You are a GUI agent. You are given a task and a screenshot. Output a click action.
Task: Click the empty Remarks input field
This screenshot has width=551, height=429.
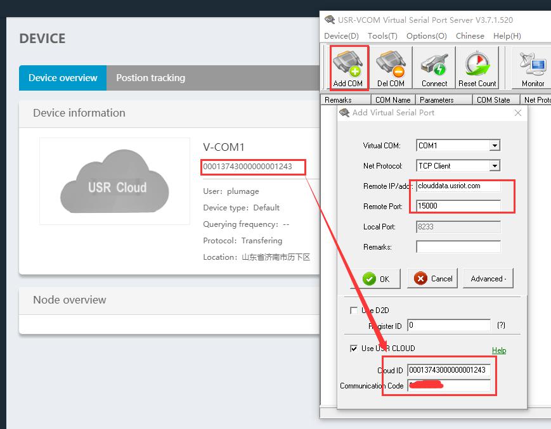[x=458, y=247]
